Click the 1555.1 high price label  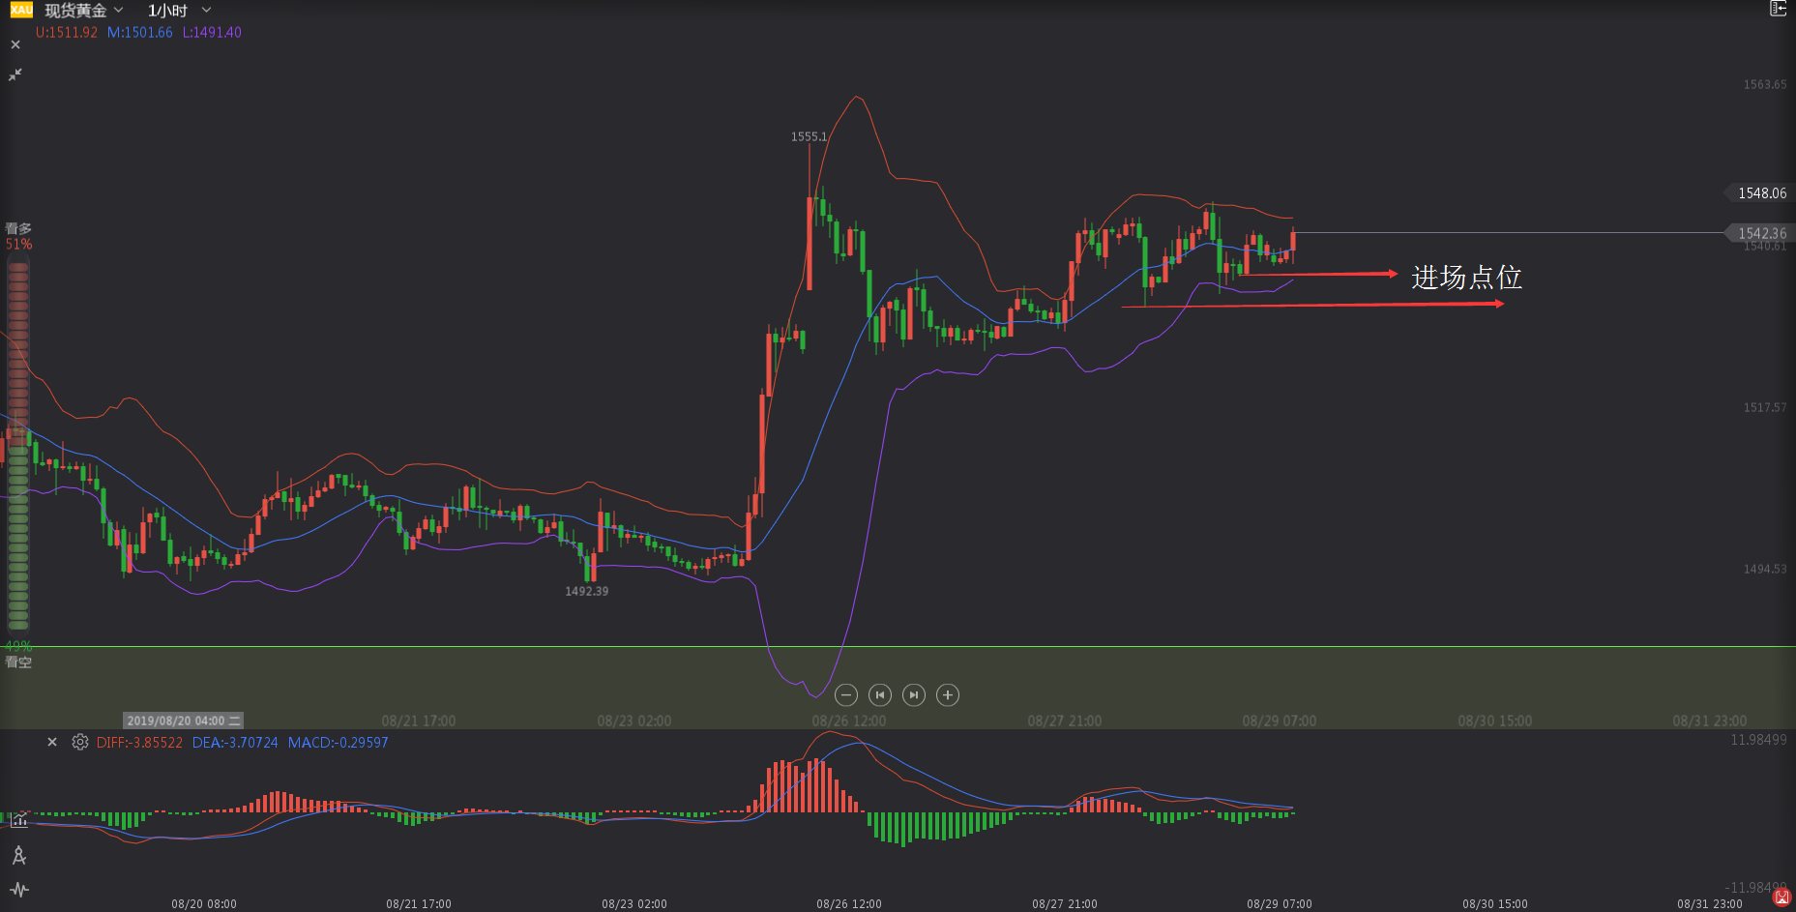[809, 136]
